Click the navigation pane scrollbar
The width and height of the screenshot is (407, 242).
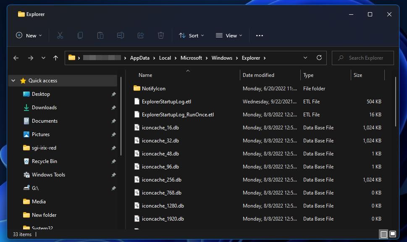[121, 116]
